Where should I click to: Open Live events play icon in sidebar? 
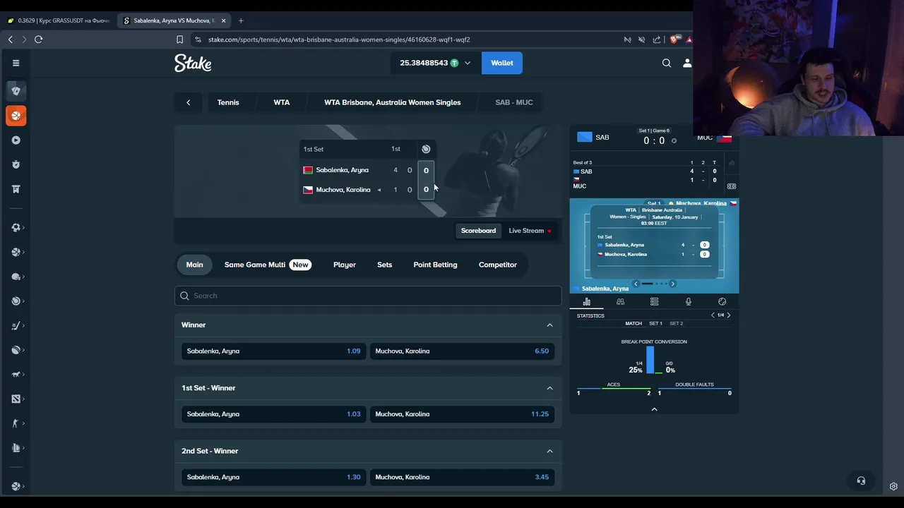(x=16, y=140)
